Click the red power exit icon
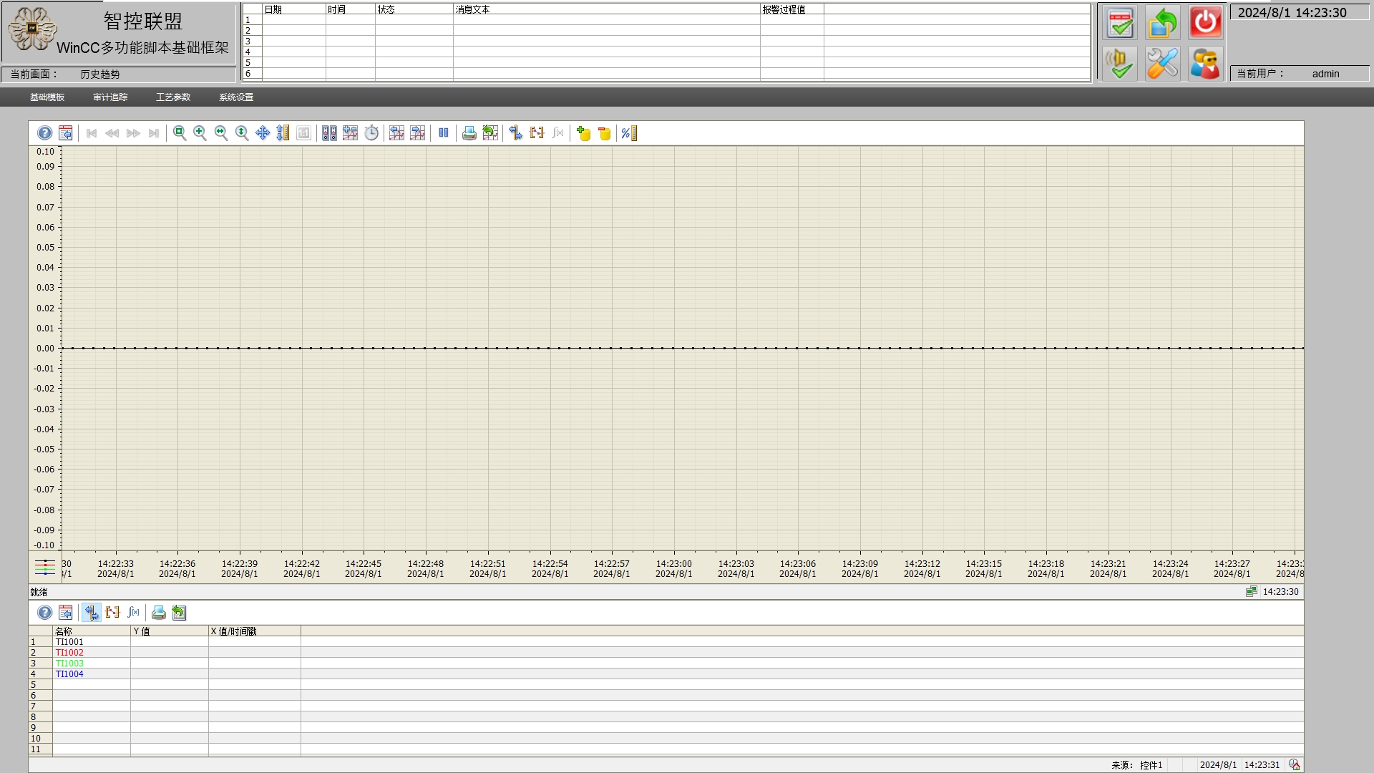The height and width of the screenshot is (773, 1374). tap(1205, 22)
